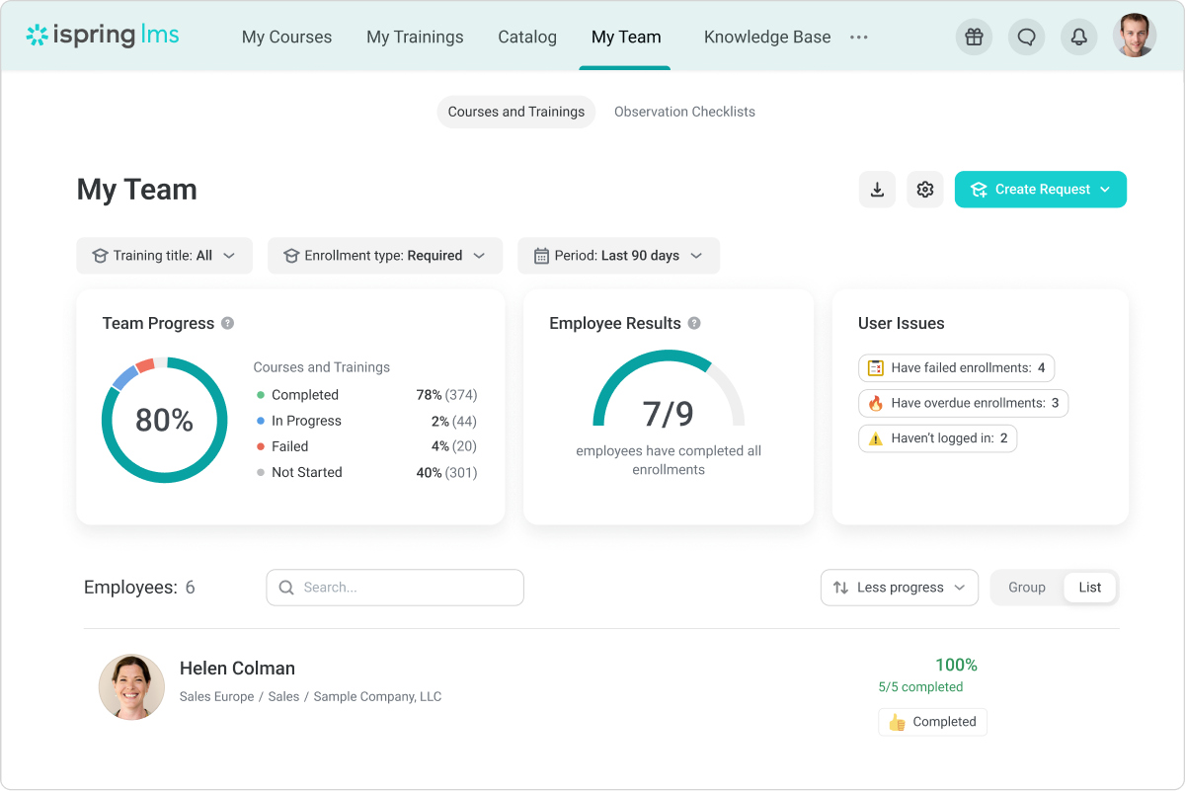Image resolution: width=1185 pixels, height=791 pixels.
Task: Click the Employee Results help icon
Action: 694,323
